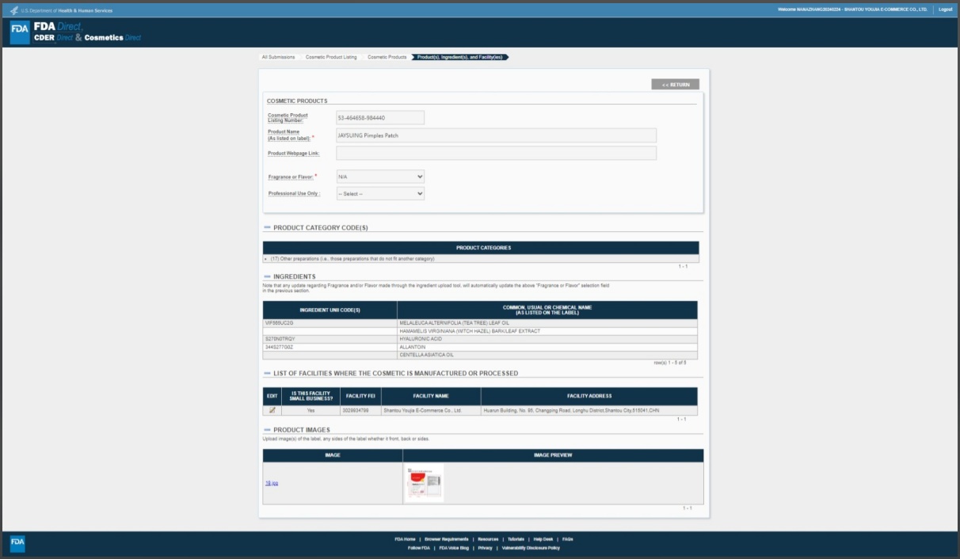Click the HHS eagle icon in top bar
The width and height of the screenshot is (960, 559).
pos(13,10)
